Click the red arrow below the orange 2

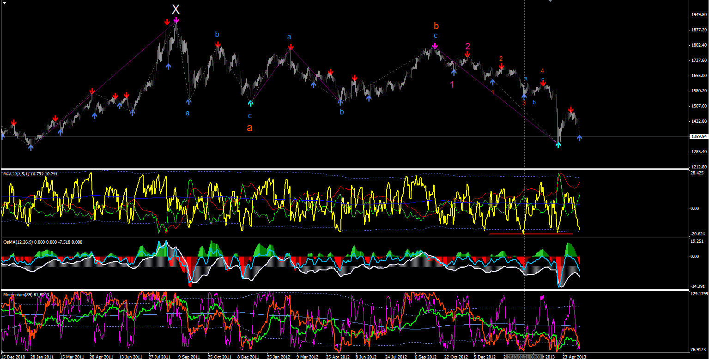502,67
